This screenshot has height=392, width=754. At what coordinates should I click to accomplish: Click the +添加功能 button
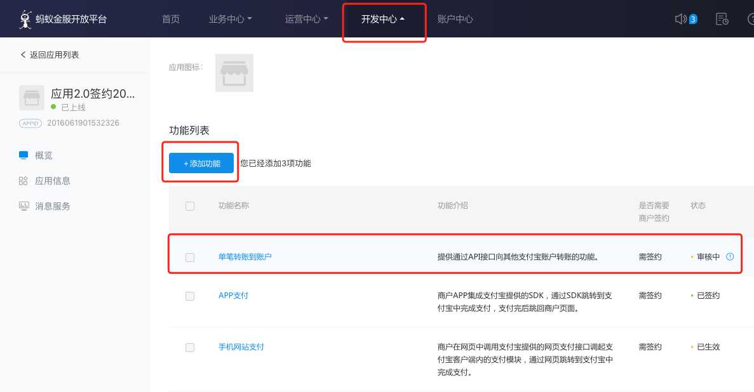(201, 164)
